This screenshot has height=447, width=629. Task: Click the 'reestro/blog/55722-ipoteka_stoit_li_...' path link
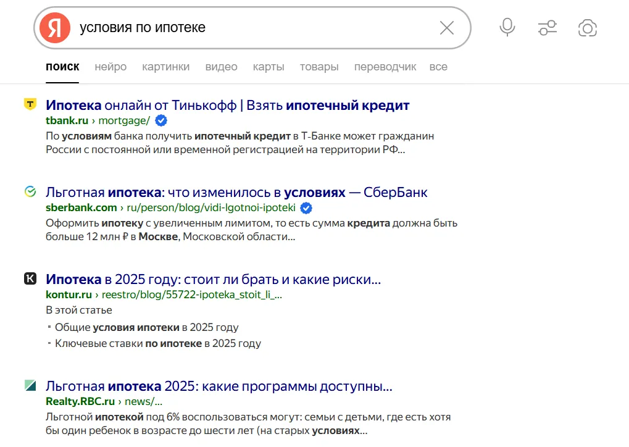coord(192,295)
